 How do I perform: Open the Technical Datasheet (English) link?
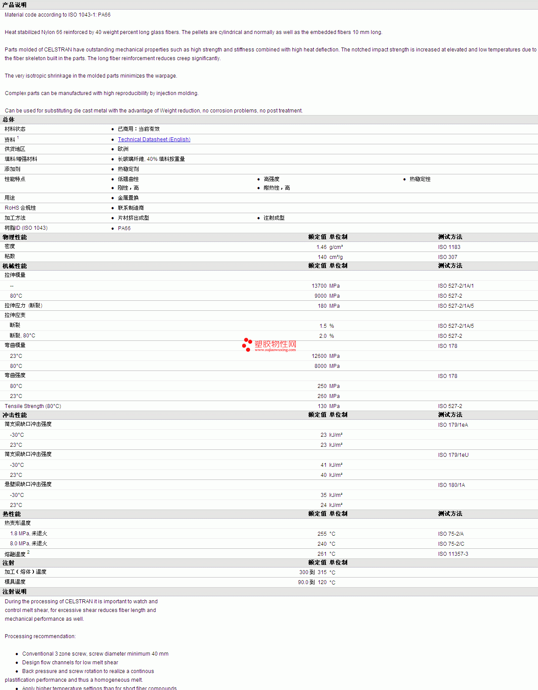pyautogui.click(x=154, y=139)
